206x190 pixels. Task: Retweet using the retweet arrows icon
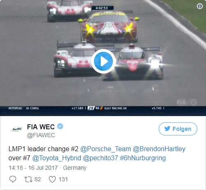pos(28,179)
